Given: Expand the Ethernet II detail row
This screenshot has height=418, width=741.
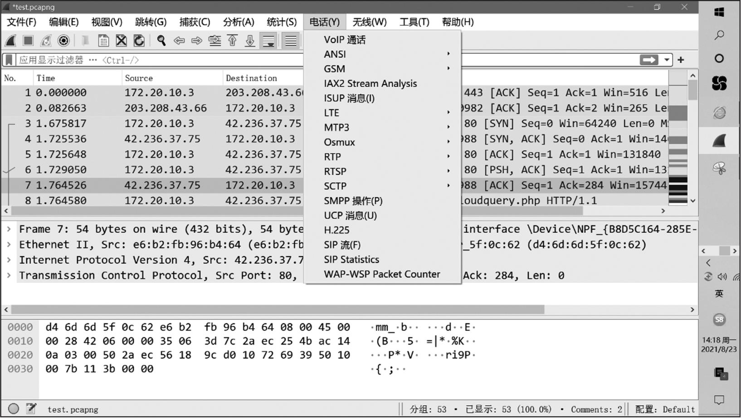Looking at the screenshot, I should pyautogui.click(x=9, y=245).
